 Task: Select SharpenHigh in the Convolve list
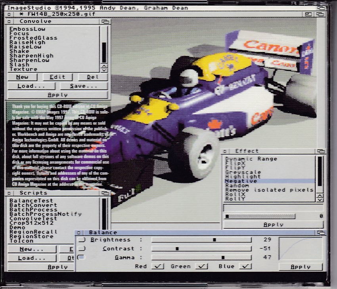tap(31, 56)
